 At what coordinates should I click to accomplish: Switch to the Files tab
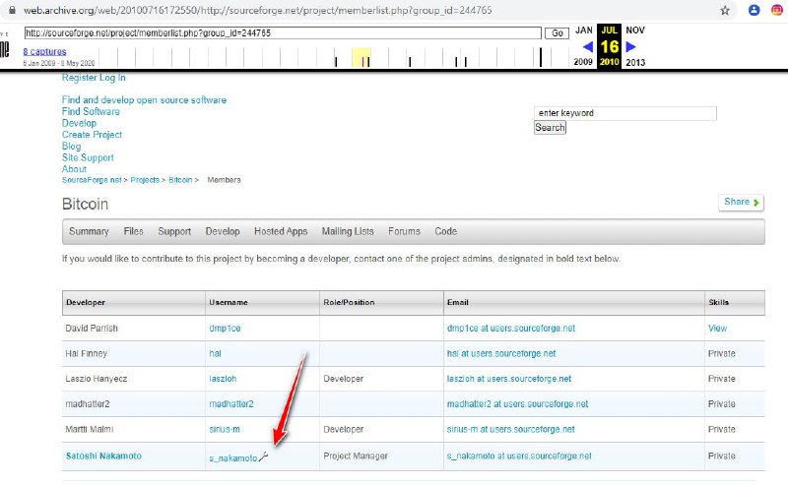tap(134, 231)
